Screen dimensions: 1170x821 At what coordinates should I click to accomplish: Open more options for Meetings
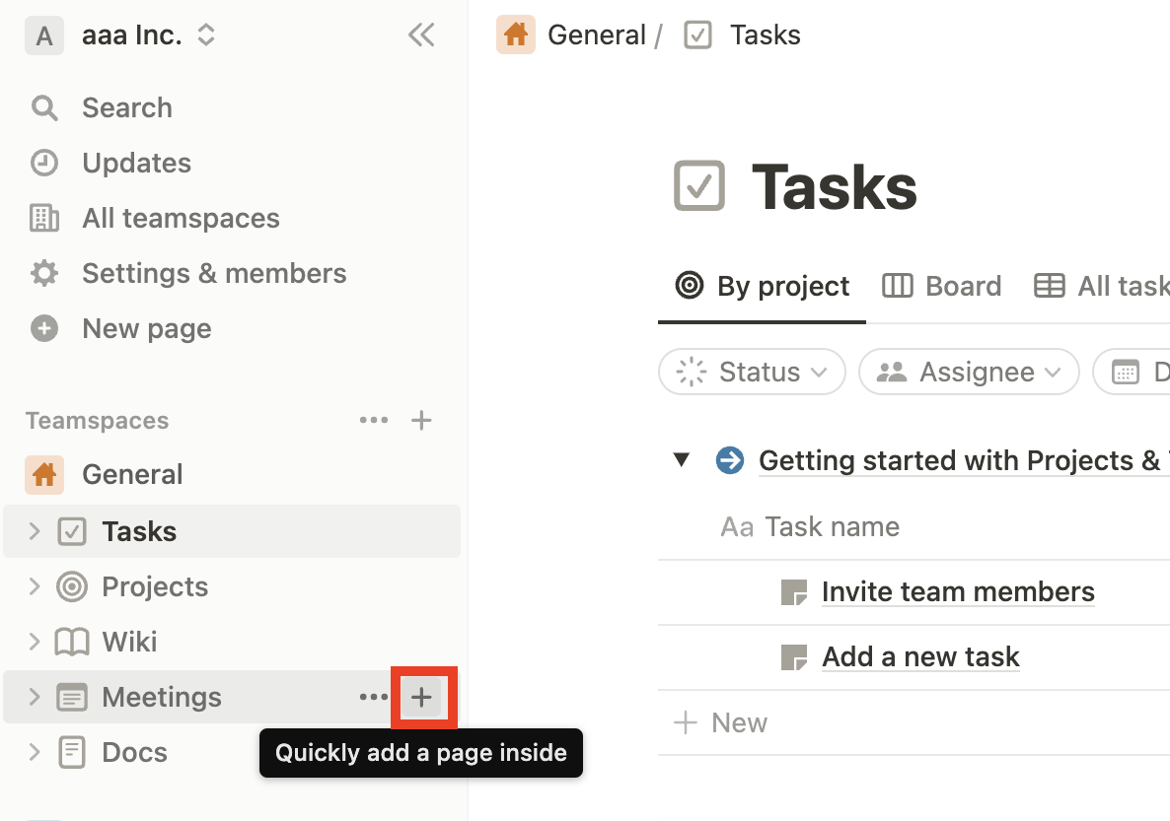click(374, 697)
